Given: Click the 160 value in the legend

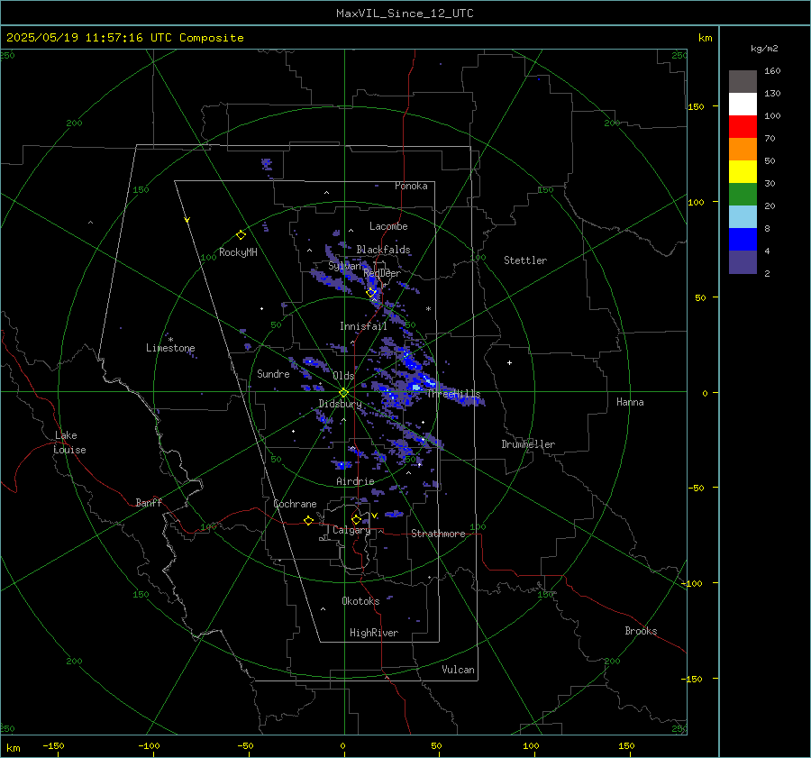Looking at the screenshot, I should click(772, 71).
